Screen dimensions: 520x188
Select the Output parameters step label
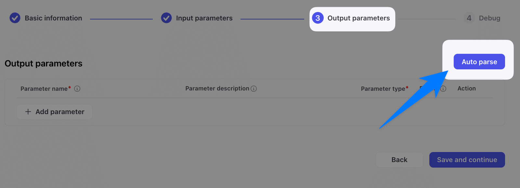tap(358, 18)
